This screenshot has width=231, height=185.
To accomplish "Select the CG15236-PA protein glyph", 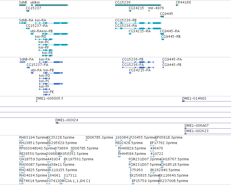I will [138, 68].
